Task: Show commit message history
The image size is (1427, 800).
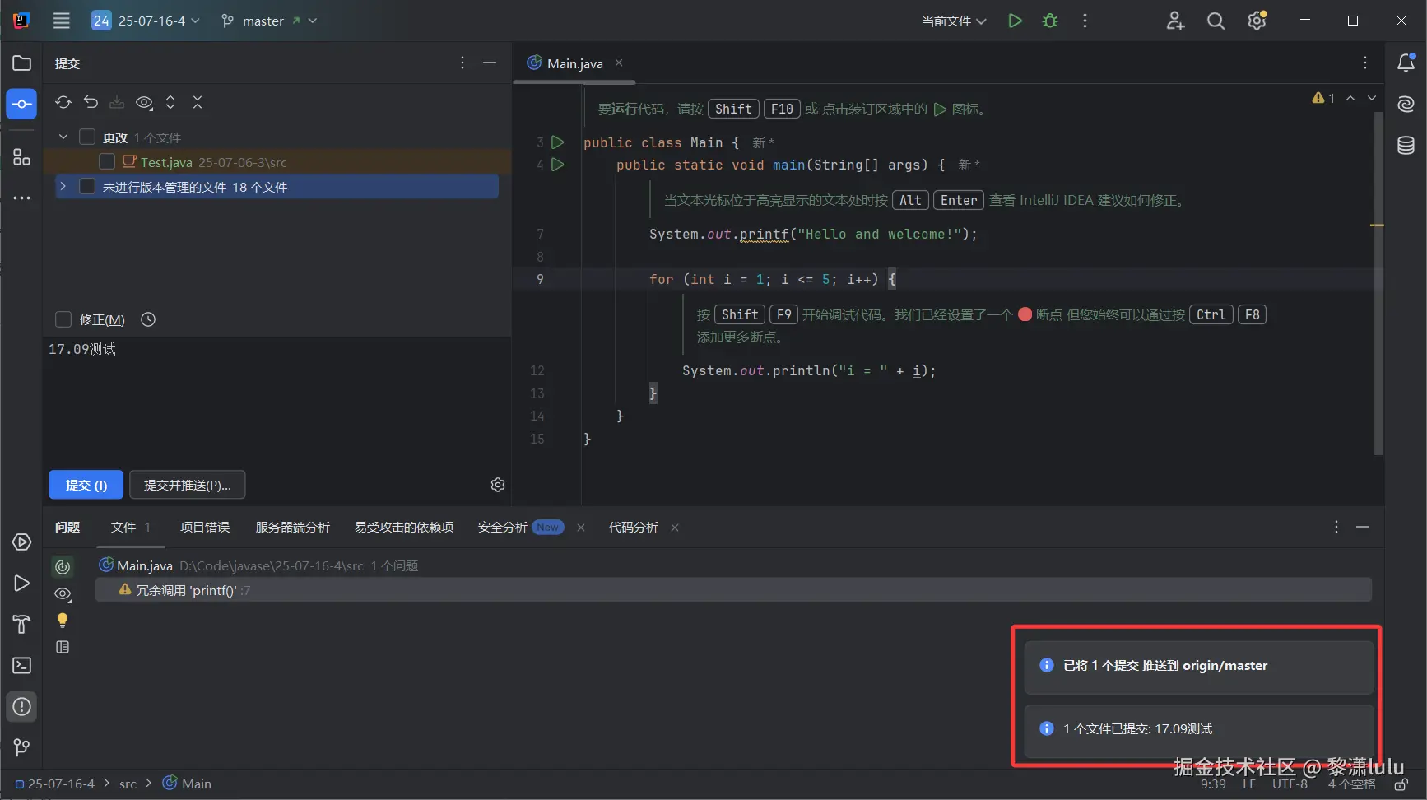Action: point(148,319)
